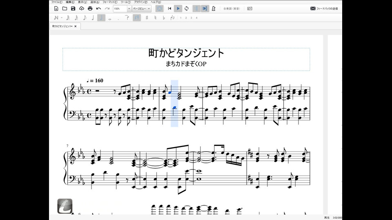Select the subtitle まちカドまぞくOP
Image resolution: width=392 pixels, height=220 pixels.
pyautogui.click(x=186, y=64)
